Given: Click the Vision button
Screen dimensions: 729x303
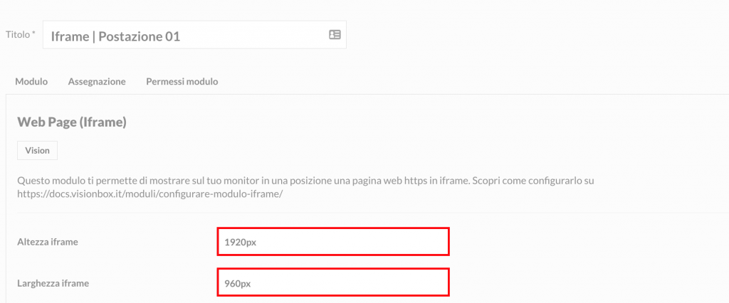Looking at the screenshot, I should tap(37, 151).
